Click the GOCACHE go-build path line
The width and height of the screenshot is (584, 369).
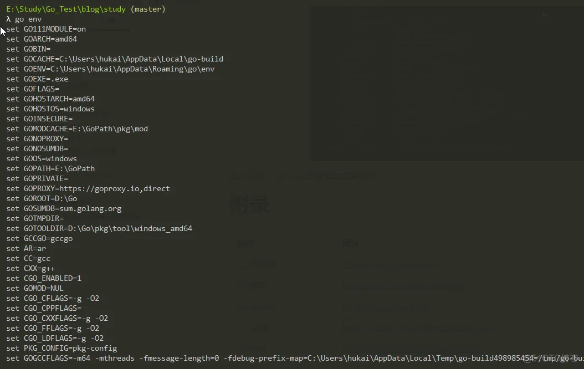(x=115, y=59)
